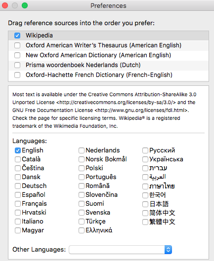Check the 日本語 language checkbox
This screenshot has height=261, width=214.
click(x=145, y=204)
